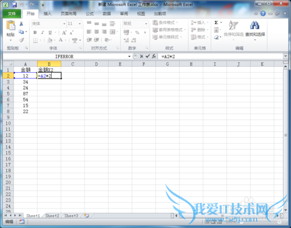Switch to the Sheet3 worksheet tab
291x228 pixels.
click(71, 216)
